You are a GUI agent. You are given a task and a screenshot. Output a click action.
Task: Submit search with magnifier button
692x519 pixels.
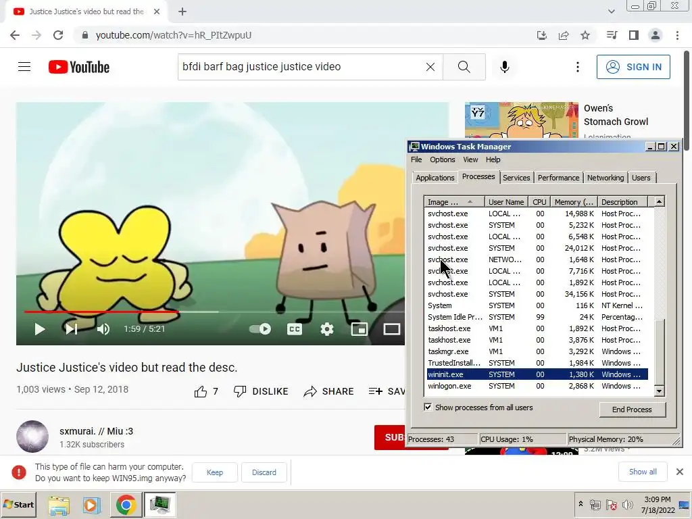pos(464,67)
